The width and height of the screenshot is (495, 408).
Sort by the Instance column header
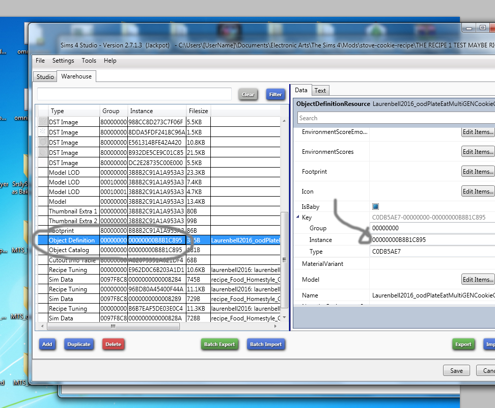point(157,111)
